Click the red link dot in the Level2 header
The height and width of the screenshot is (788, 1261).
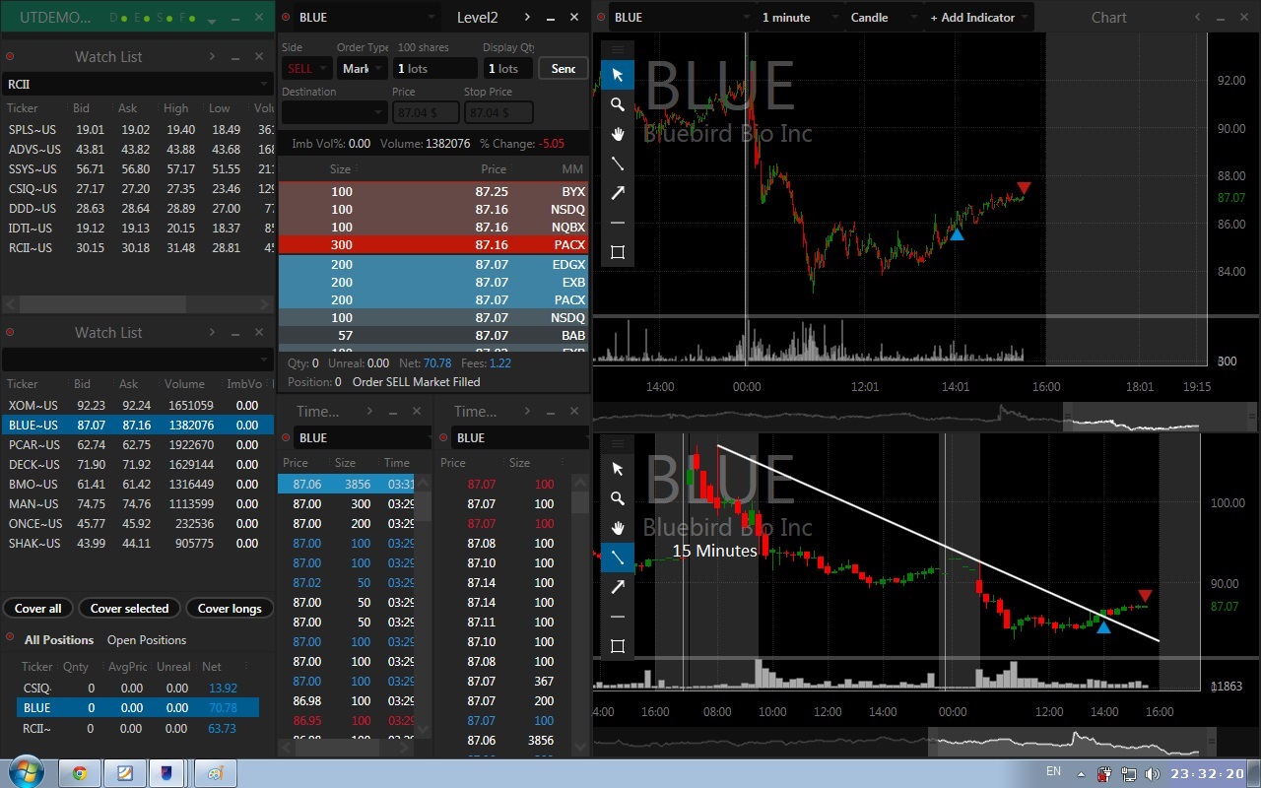286,17
